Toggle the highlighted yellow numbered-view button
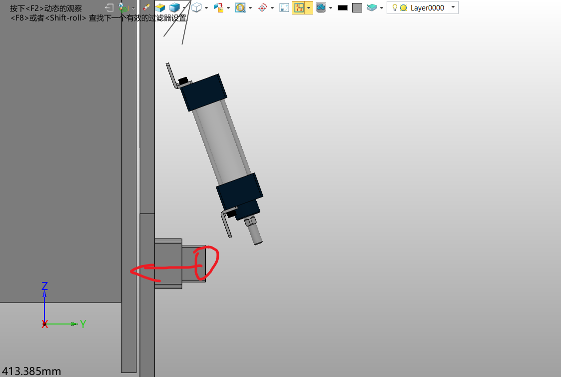The image size is (561, 377). click(299, 7)
